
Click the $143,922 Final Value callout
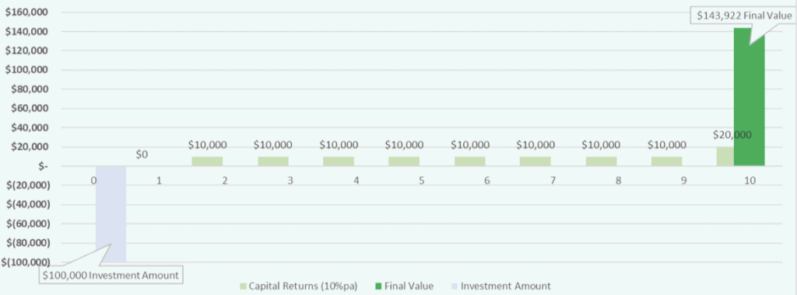tap(743, 16)
